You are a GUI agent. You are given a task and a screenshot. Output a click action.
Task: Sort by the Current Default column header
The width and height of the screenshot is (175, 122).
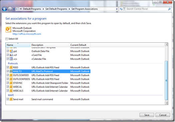80,45
